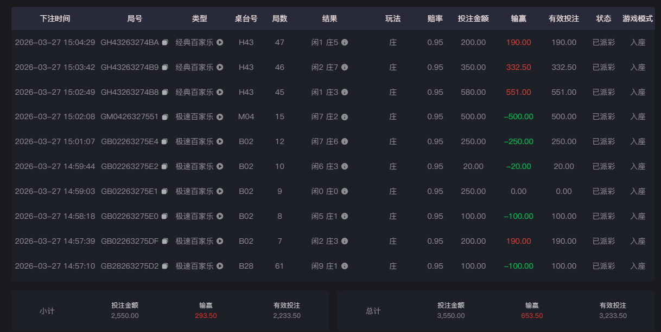Play the video for round GB02263275DF
The image size is (661, 332).
pyautogui.click(x=219, y=240)
